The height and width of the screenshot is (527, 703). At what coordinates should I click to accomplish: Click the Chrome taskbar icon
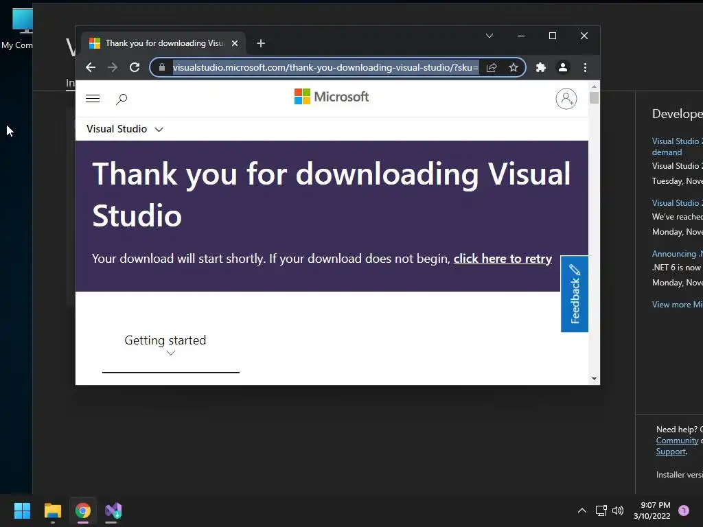[x=83, y=511]
